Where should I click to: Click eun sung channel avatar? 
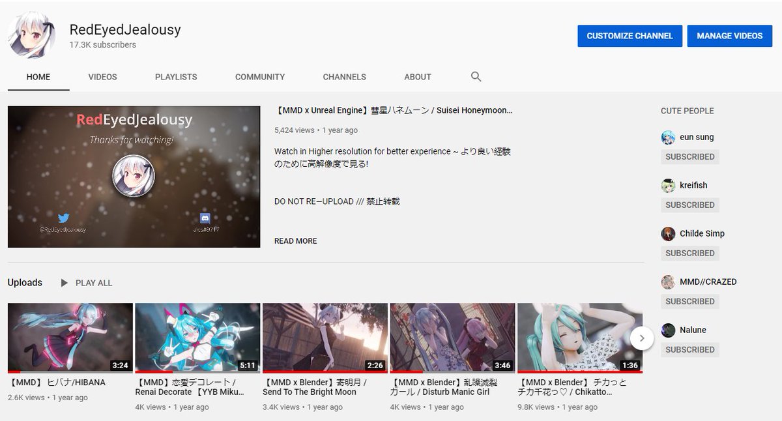[x=668, y=138]
